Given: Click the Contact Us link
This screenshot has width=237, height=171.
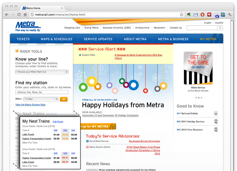Looking at the screenshot, I should point(176,28).
